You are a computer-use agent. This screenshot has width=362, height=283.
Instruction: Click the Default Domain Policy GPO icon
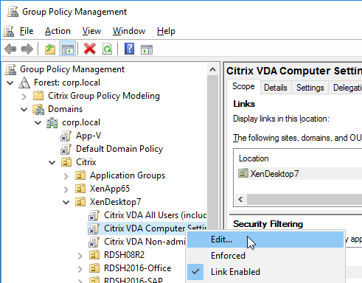[x=66, y=149]
